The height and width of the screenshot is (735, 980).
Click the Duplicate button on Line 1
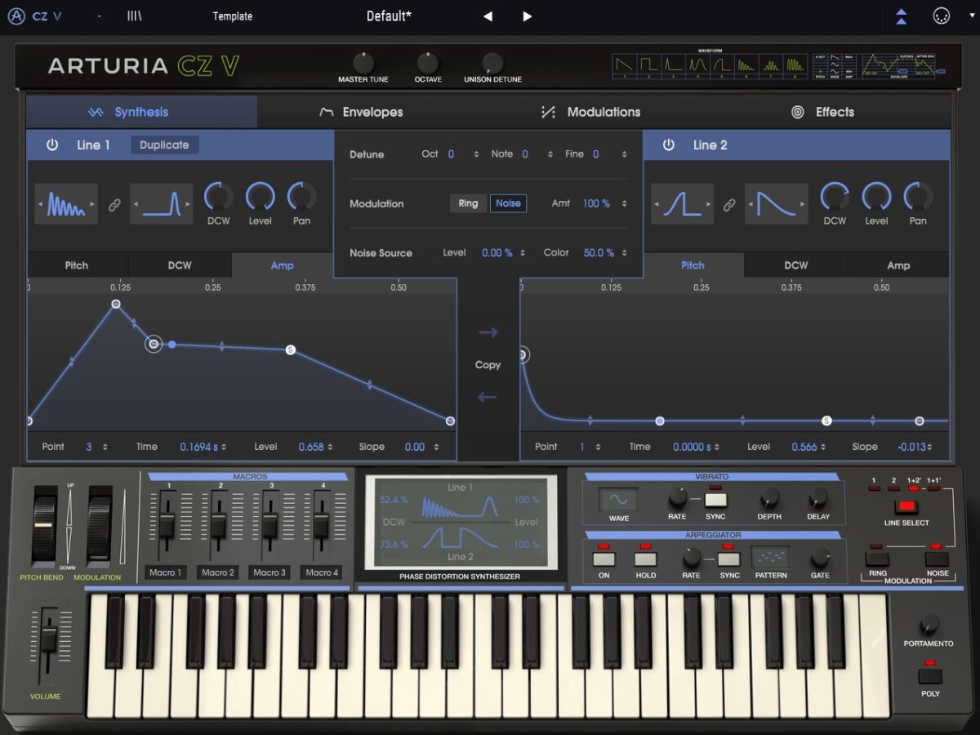(164, 145)
